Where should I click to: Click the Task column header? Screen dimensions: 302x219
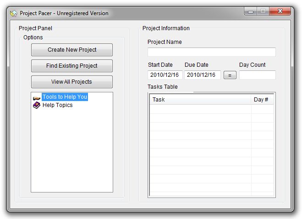[x=200, y=100]
